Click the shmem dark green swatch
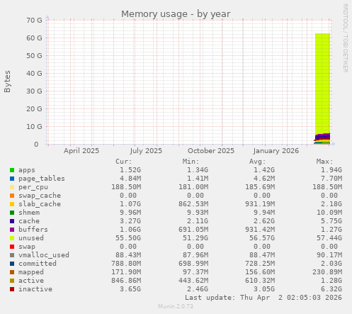352x314 pixels. pos(12,213)
